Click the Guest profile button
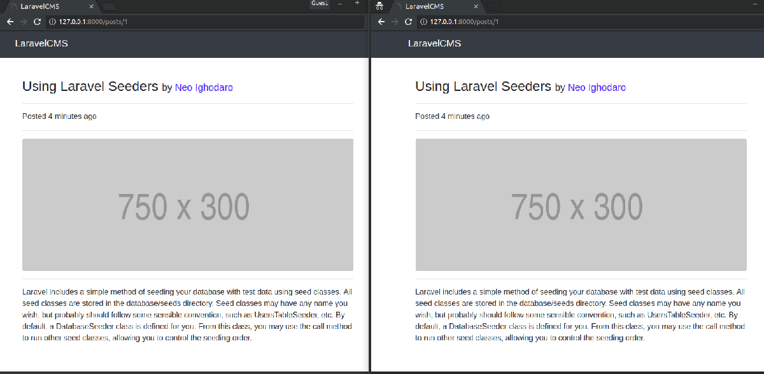The width and height of the screenshot is (764, 374). tap(320, 4)
